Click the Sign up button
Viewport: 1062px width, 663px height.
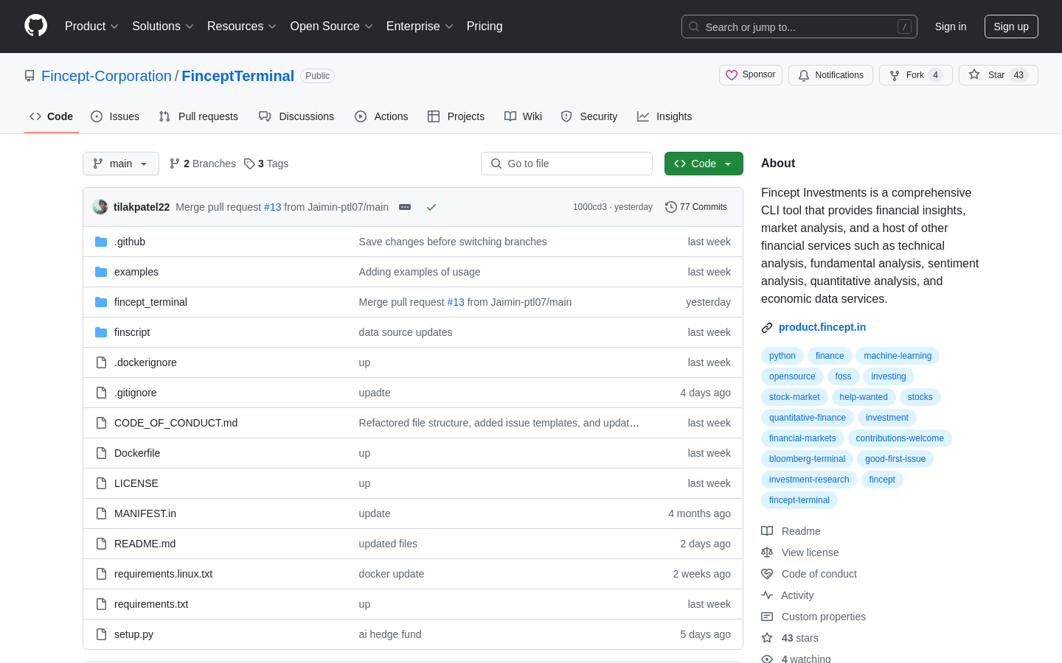click(x=1011, y=27)
